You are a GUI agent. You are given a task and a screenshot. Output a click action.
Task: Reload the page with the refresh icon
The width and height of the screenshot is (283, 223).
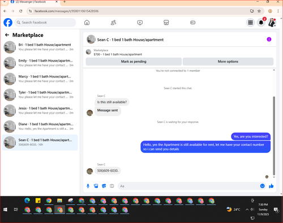[21, 11]
